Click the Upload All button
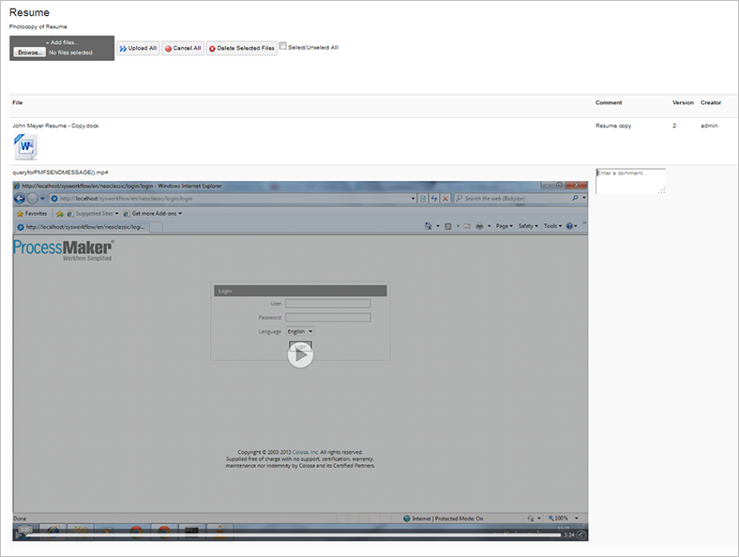Image resolution: width=739 pixels, height=557 pixels. (x=138, y=48)
